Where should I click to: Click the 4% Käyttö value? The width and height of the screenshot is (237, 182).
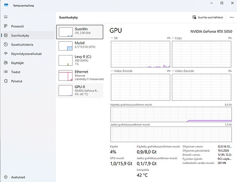pos(113,152)
